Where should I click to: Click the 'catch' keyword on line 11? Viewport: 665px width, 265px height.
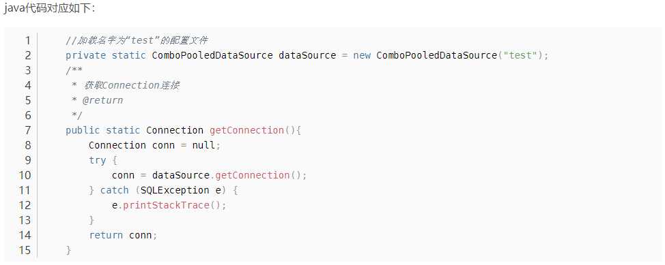[114, 191]
